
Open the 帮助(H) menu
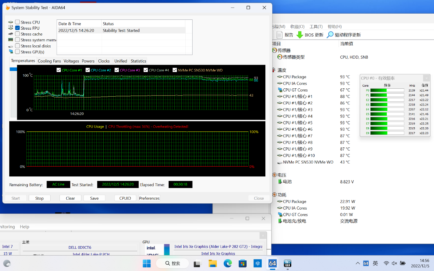335,27
